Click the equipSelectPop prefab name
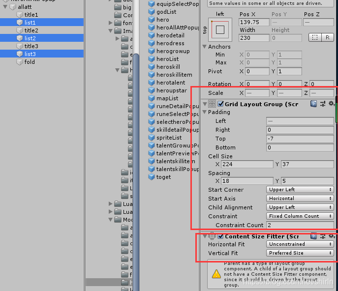338x291 pixels. (178, 4)
